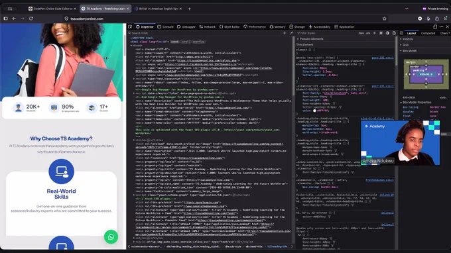Toggle the three-pane inspector sidebar
The image size is (451, 253).
[401, 33]
